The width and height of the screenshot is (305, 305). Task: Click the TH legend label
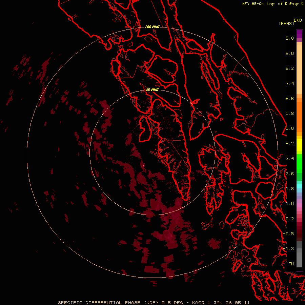291,264
